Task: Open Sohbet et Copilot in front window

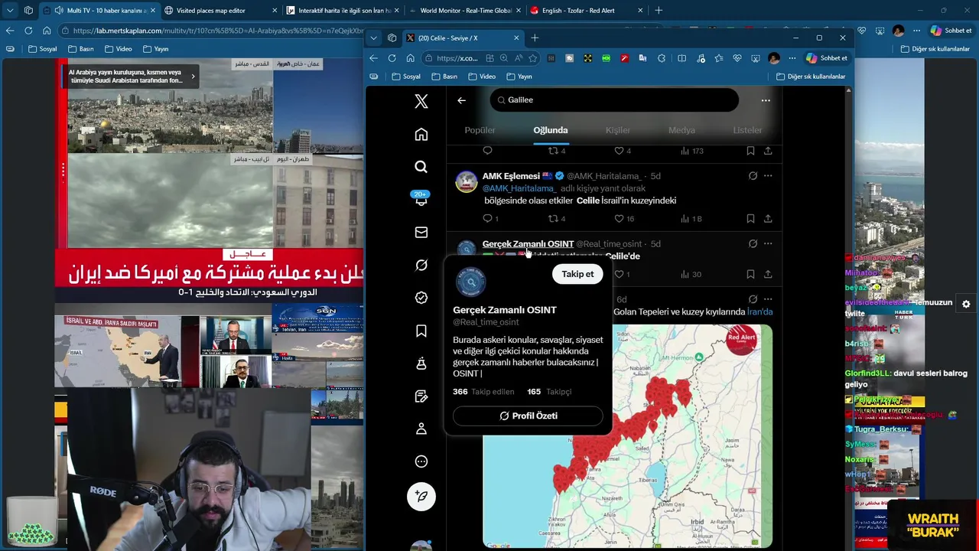Action: pyautogui.click(x=826, y=58)
